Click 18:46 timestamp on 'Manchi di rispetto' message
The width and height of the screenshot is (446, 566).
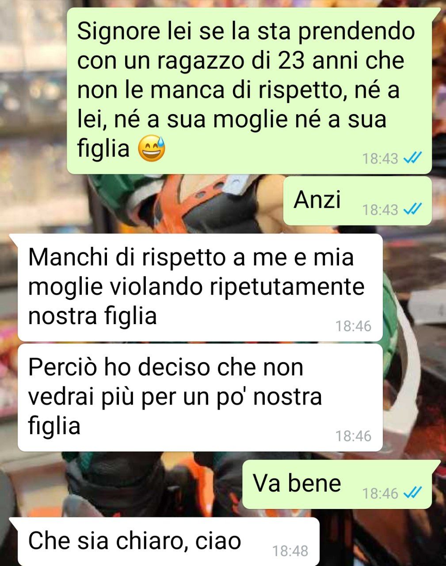(x=354, y=326)
